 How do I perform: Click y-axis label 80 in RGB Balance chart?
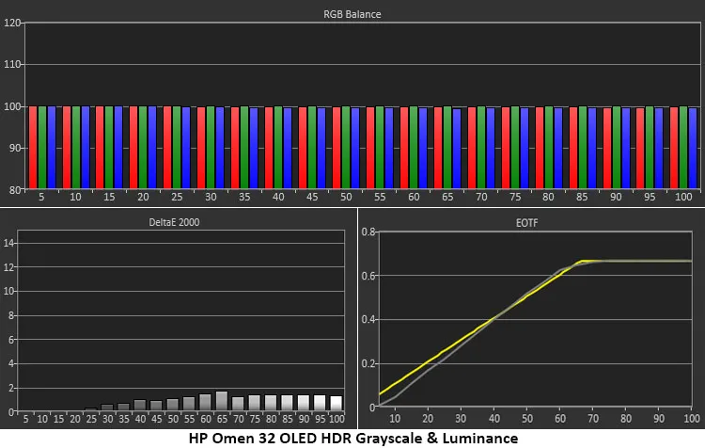click(x=14, y=190)
